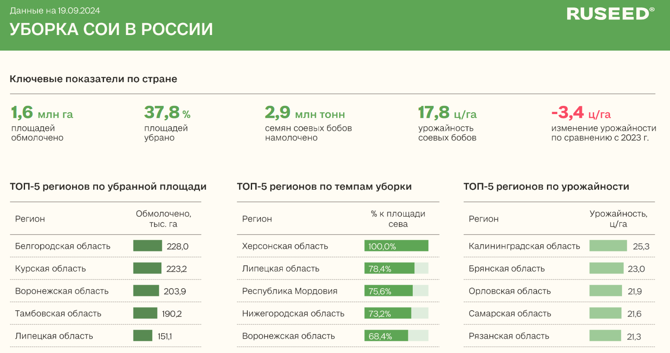The height and width of the screenshot is (353, 670).
Task: Click the Калининградская область 25,3 bar
Action: [x=608, y=246]
